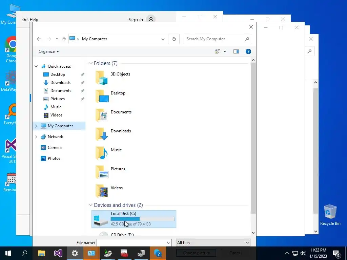Select the 3D Objects folder icon
The width and height of the screenshot is (347, 260).
click(102, 78)
